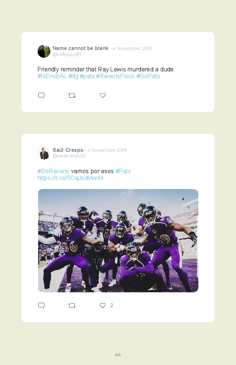Follow the t.co/5CqJsdMw44 link
The image size is (236, 365).
pos(70,178)
